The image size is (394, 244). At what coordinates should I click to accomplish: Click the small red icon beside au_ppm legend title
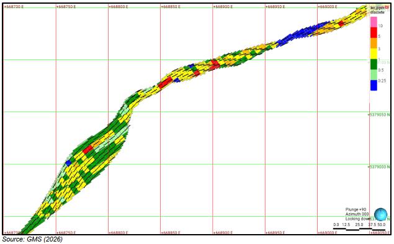coord(387,7)
